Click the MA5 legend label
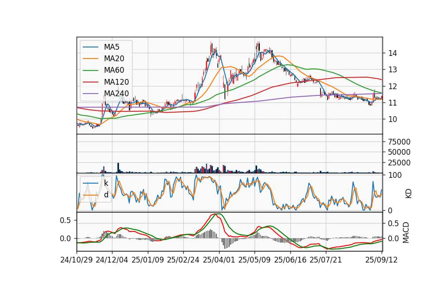This screenshot has width=425, height=306. 112,47
